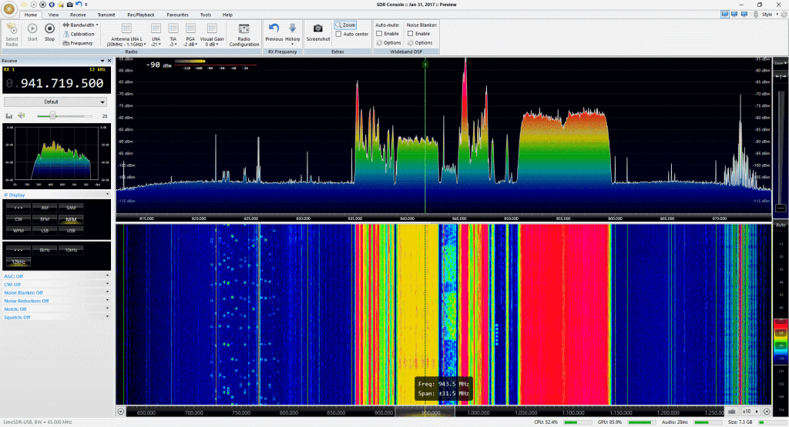The width and height of the screenshot is (789, 427).
Task: Enable the Auto center checkbox
Action: [x=340, y=34]
